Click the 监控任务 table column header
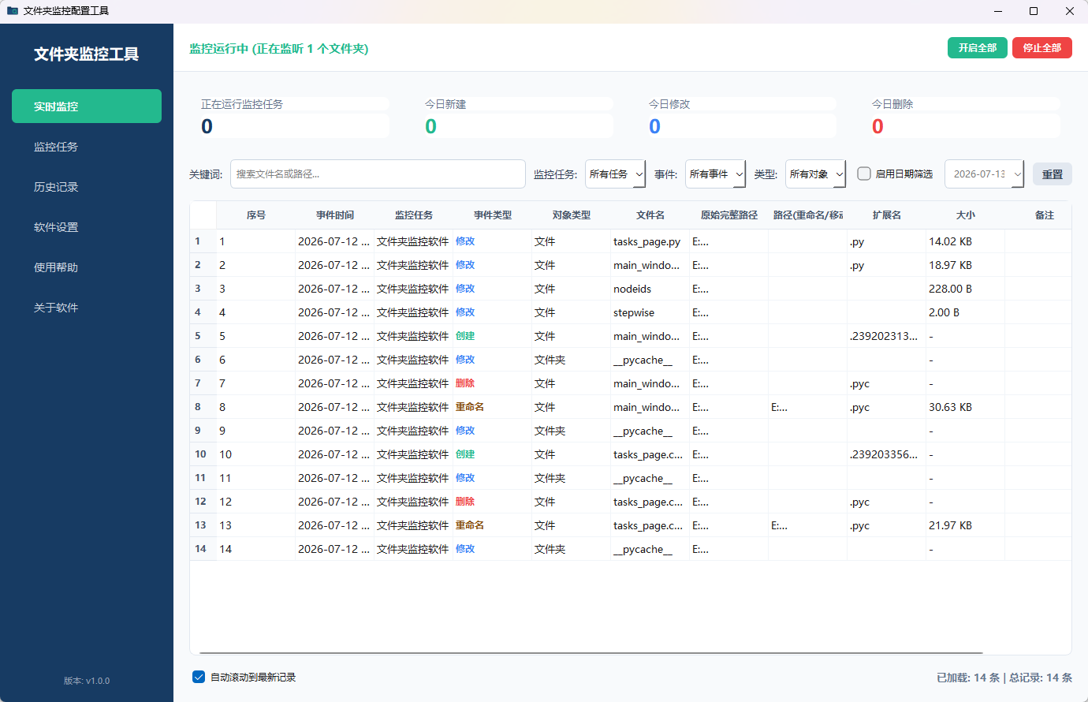The width and height of the screenshot is (1088, 702). point(414,215)
